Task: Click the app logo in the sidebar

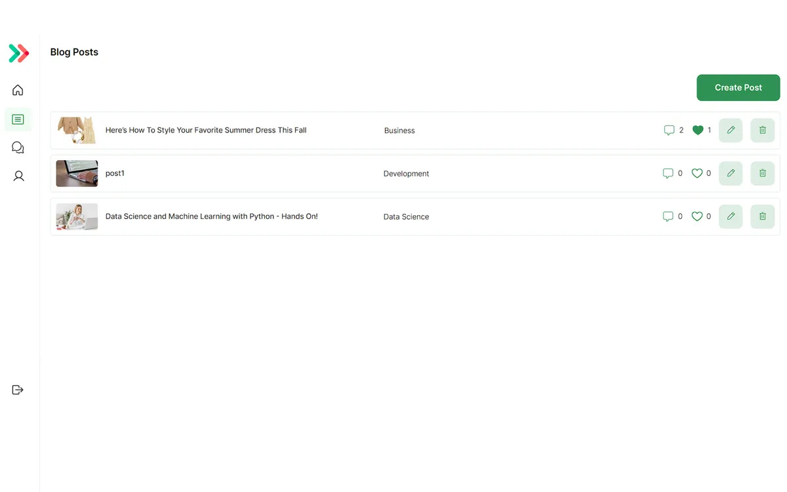Action: pos(18,53)
